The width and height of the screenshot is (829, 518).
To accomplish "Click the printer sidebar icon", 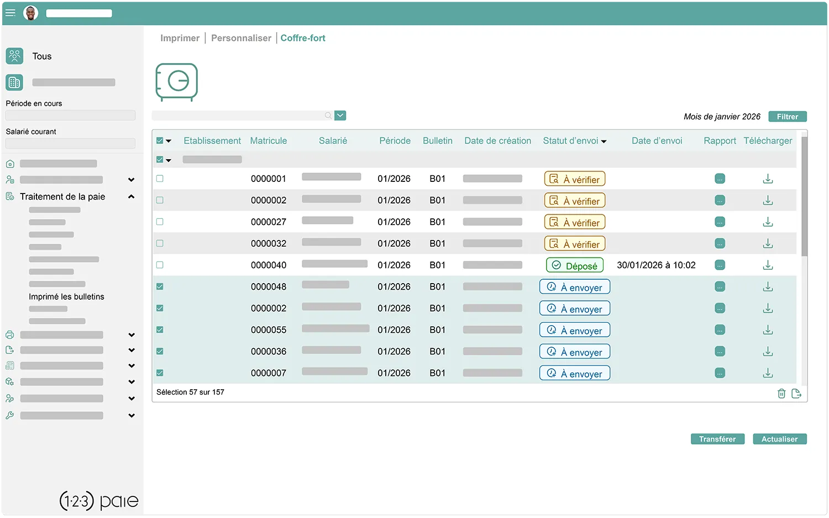I will point(10,334).
